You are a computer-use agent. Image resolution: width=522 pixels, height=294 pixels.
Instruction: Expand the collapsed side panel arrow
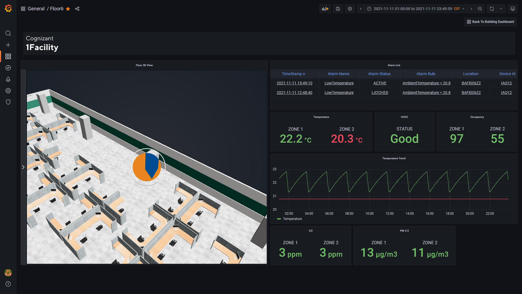pos(23,167)
